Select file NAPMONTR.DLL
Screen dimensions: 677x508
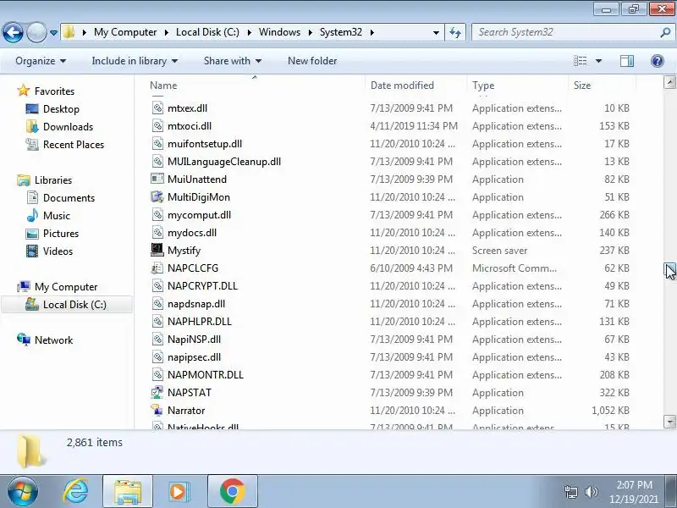(205, 374)
